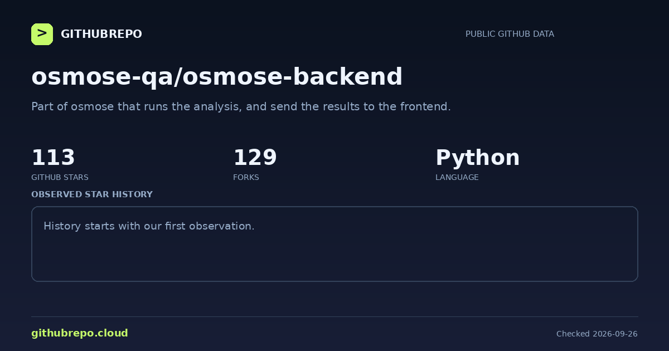Select the Python language value
This screenshot has width=669, height=351.
pyautogui.click(x=477, y=158)
